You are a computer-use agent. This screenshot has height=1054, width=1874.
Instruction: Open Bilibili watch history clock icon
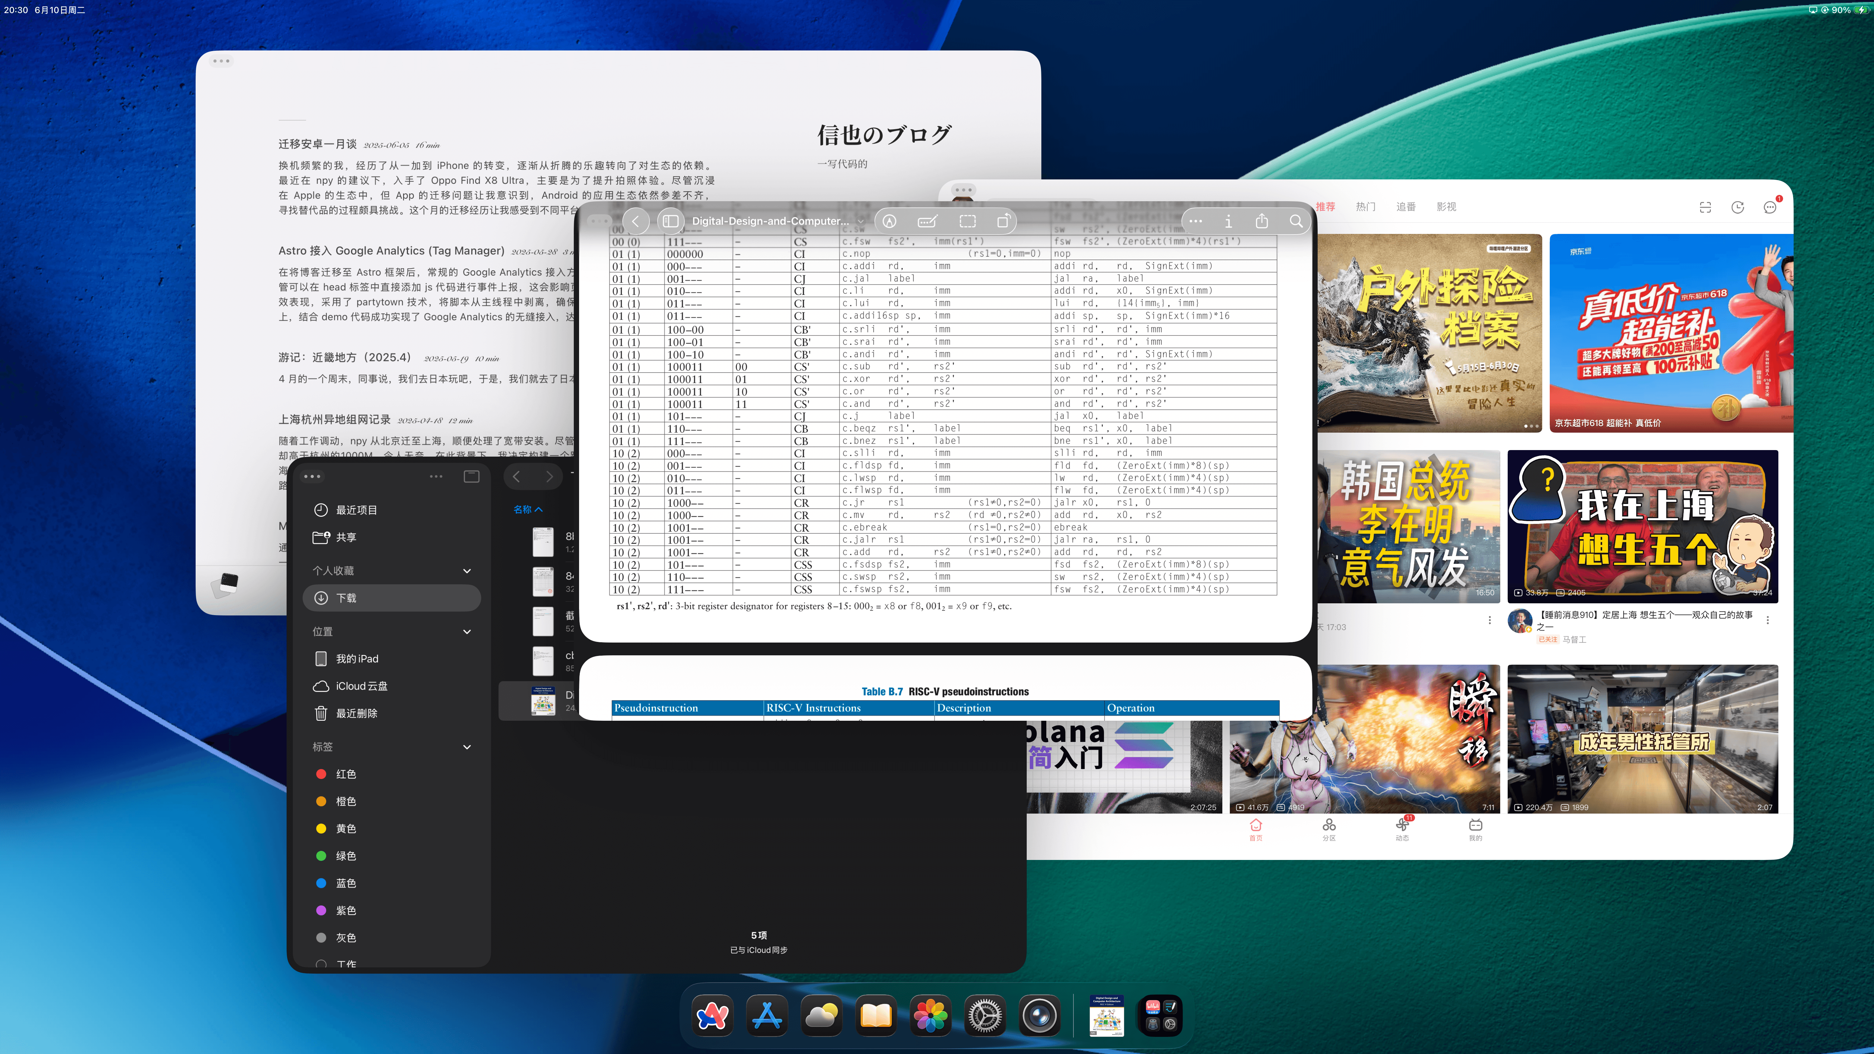click(1737, 207)
